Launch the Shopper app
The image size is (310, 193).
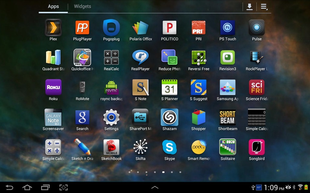pyautogui.click(x=199, y=117)
